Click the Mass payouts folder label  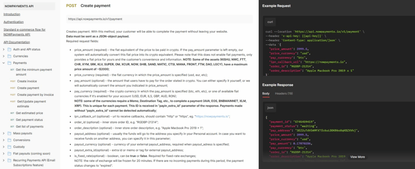(x=23, y=133)
